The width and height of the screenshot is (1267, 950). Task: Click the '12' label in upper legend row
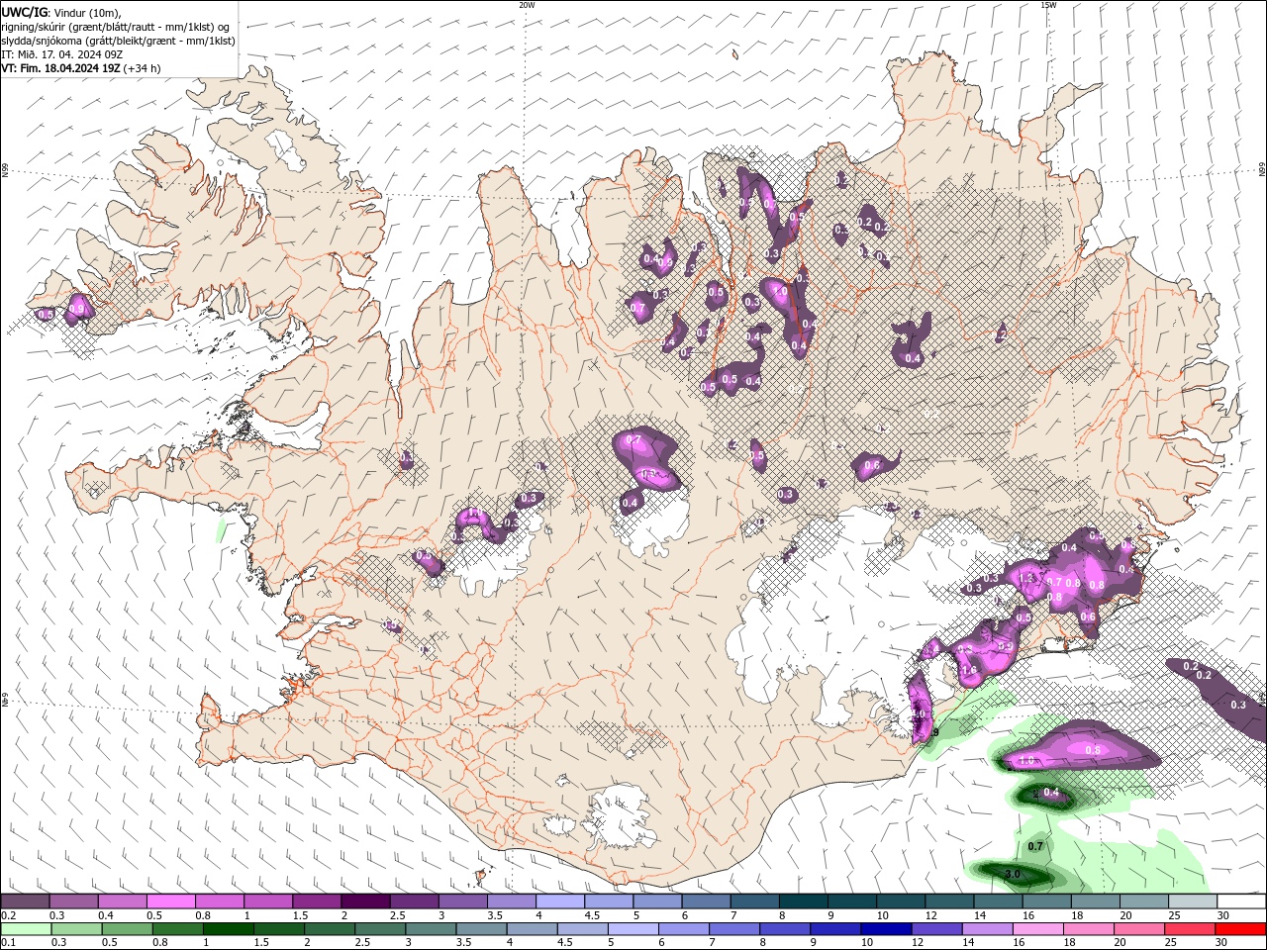[930, 915]
